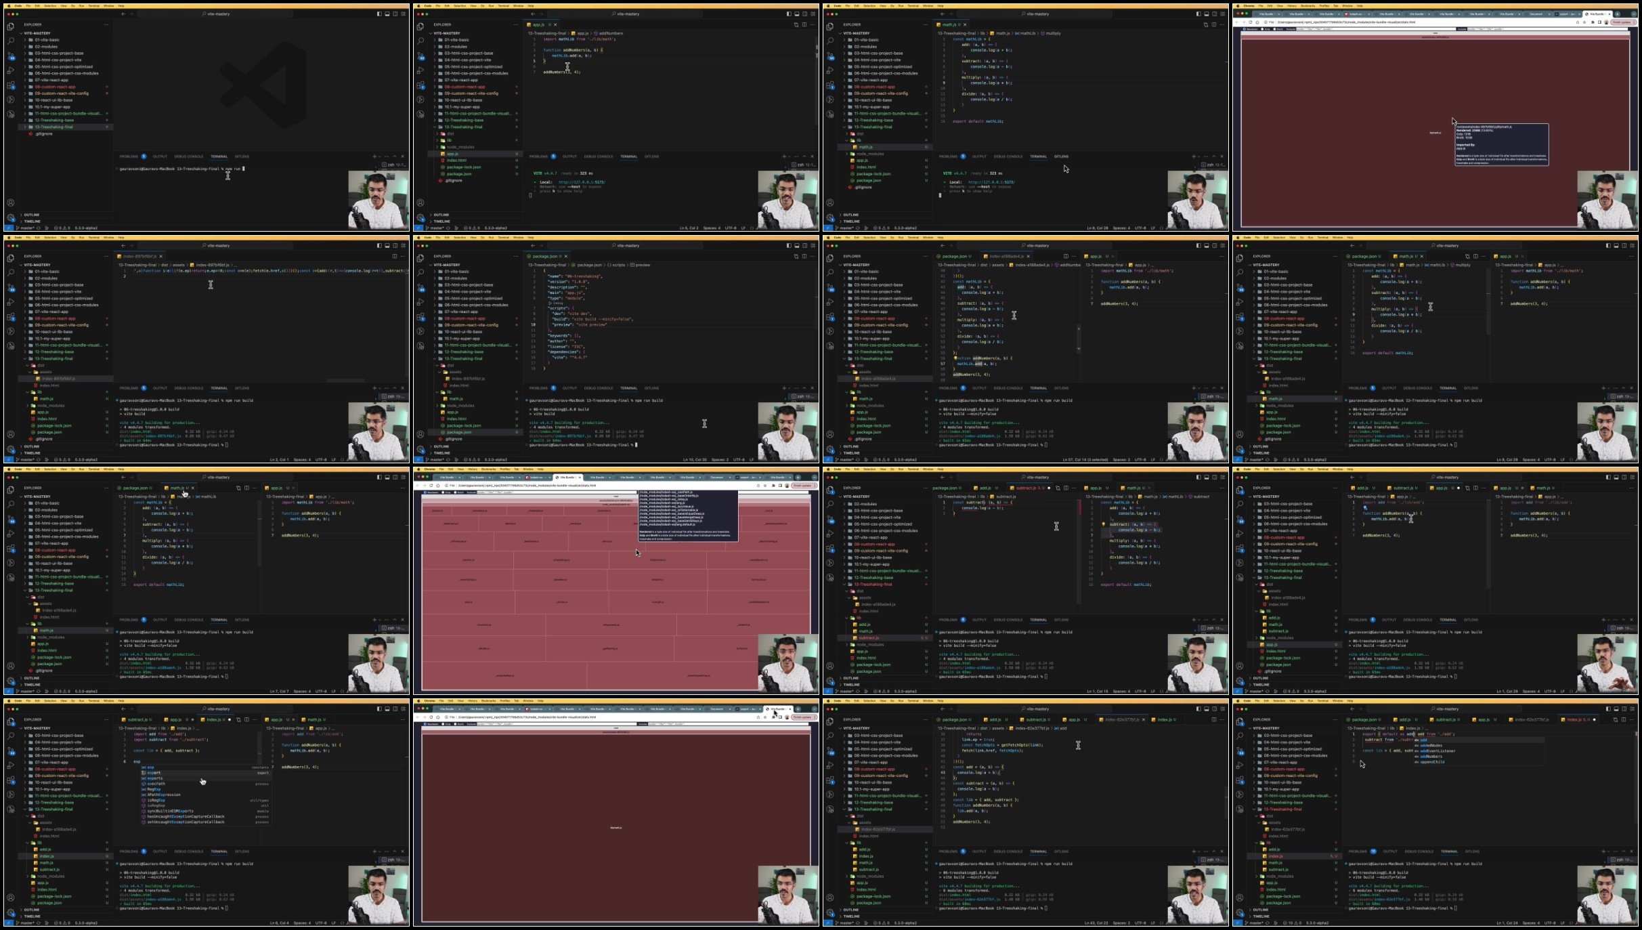Click lightbulb beside subtract in unsaved subtract.js frame

tap(1103, 524)
